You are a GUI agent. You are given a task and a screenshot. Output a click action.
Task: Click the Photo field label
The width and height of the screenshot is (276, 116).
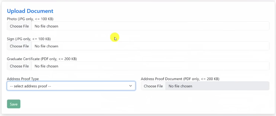click(x=12, y=19)
